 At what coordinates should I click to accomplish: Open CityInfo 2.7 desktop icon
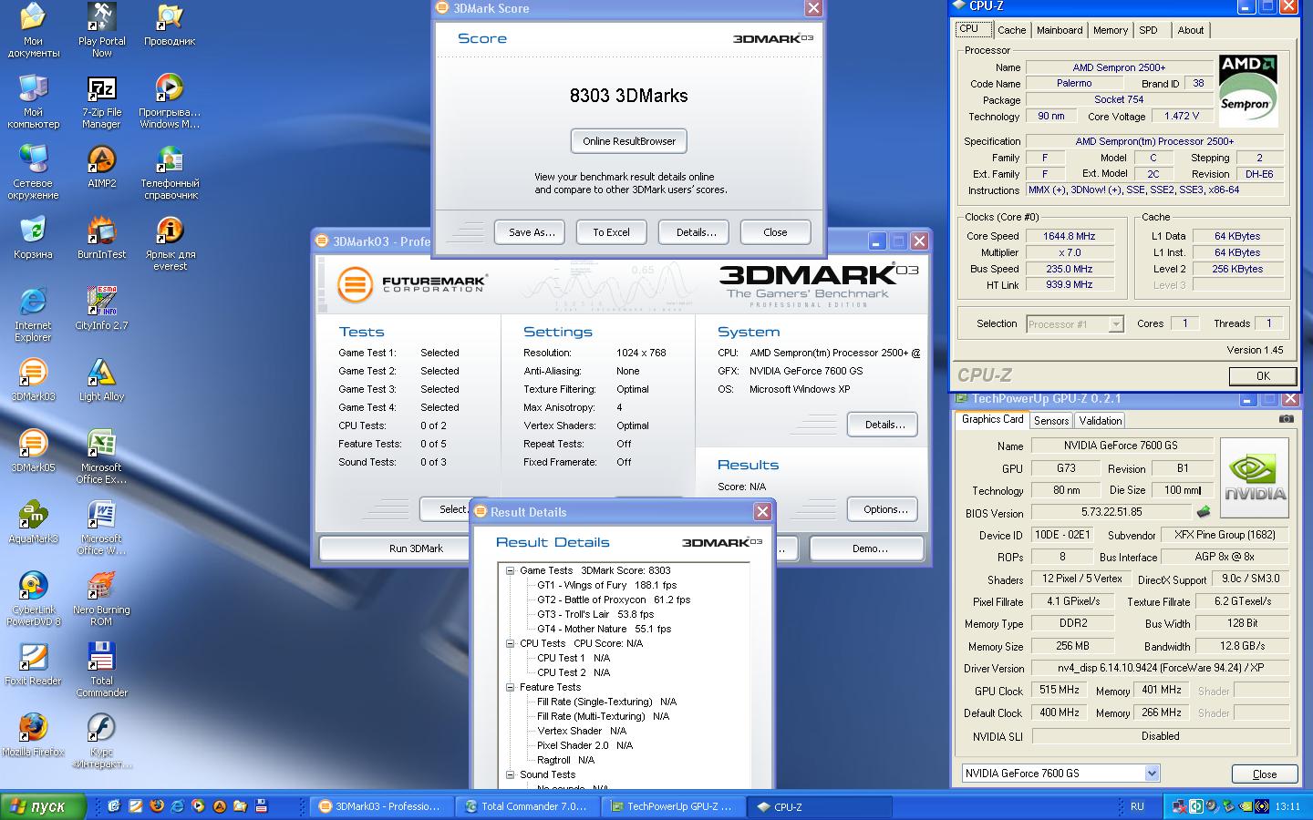tap(101, 309)
